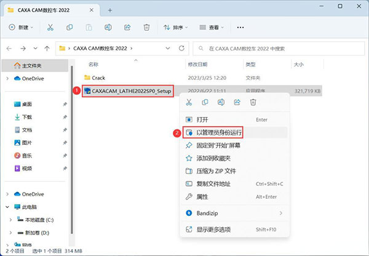This screenshot has height=256, width=369.
Task: Open the 新建 dropdown
Action: coord(21,28)
